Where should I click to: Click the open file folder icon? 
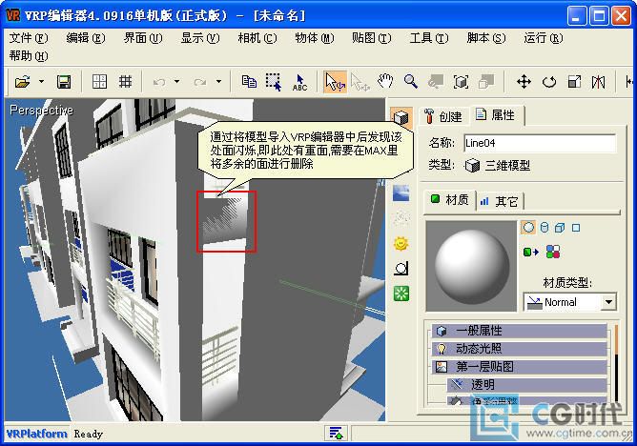click(22, 82)
